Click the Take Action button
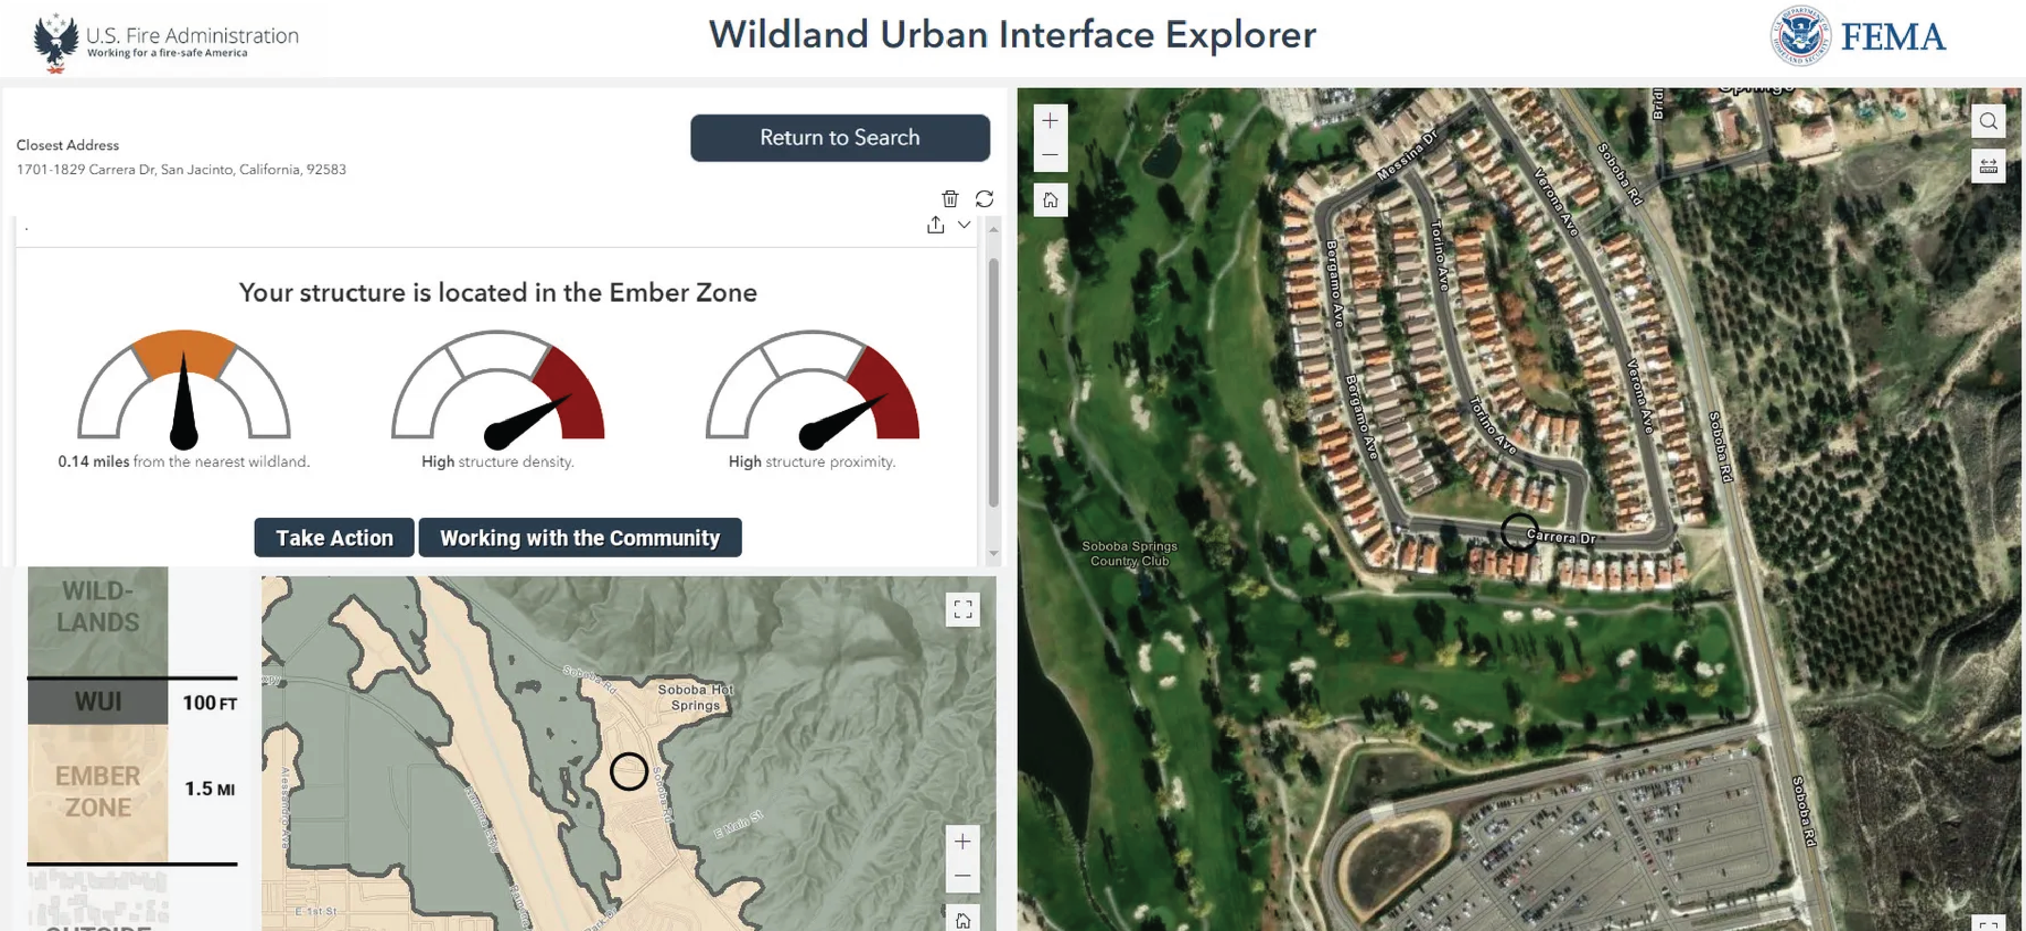Image resolution: width=2026 pixels, height=931 pixels. [333, 536]
